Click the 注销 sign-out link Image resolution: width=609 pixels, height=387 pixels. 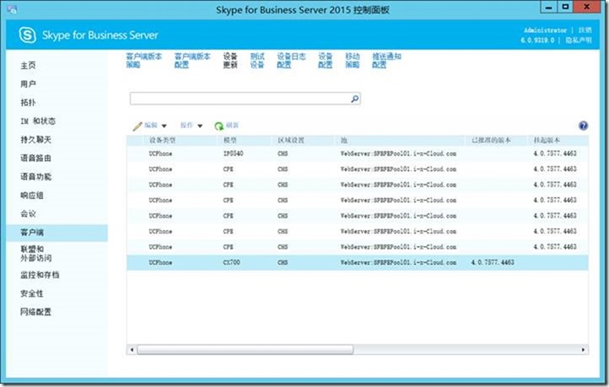tap(585, 30)
